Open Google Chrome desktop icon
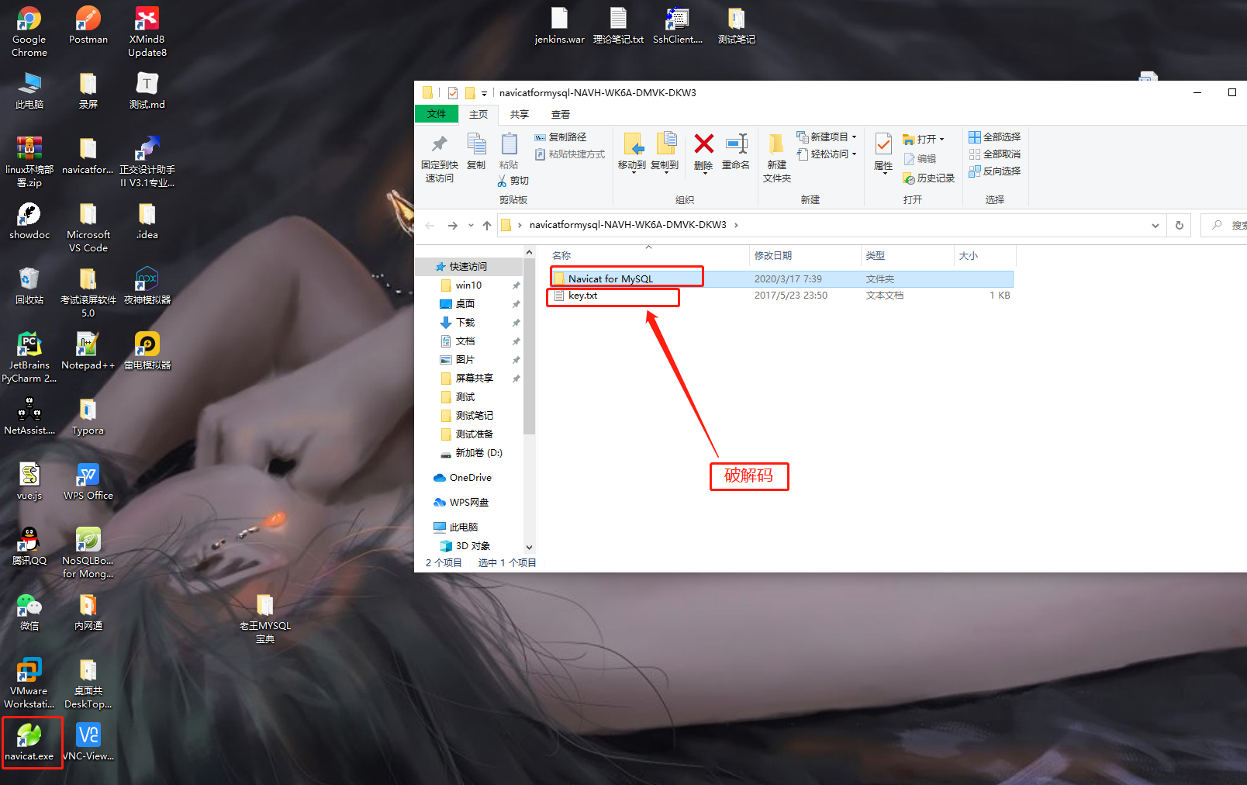This screenshot has width=1247, height=785. (29, 32)
